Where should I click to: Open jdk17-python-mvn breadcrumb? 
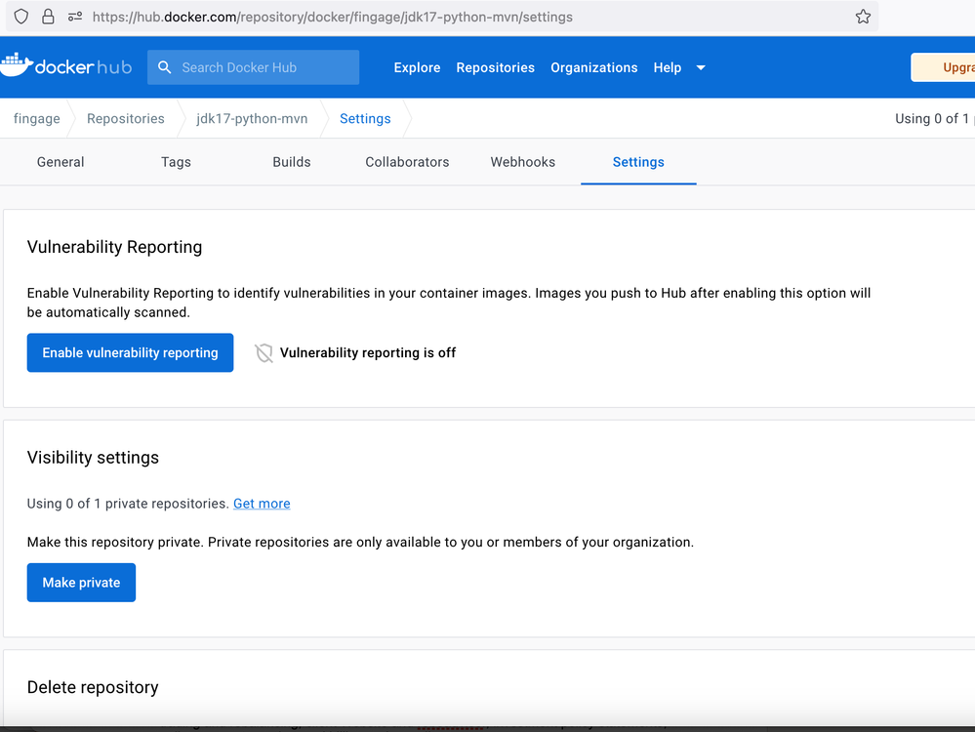[x=252, y=118]
